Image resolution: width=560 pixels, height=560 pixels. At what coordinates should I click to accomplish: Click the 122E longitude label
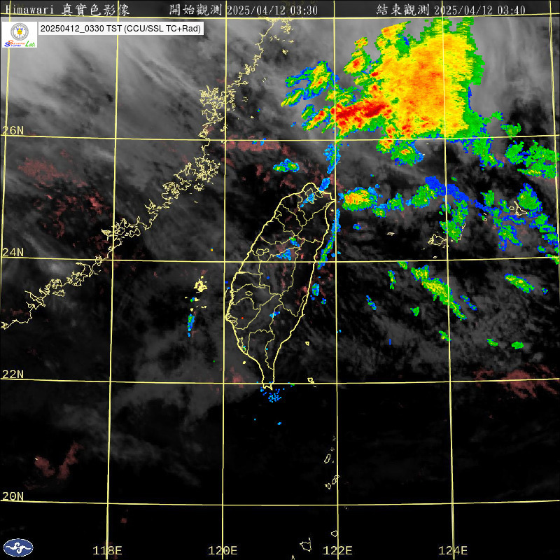(x=339, y=551)
